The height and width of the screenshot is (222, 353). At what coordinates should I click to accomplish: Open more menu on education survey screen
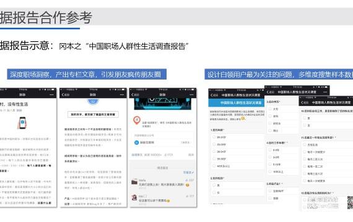tap(325, 92)
